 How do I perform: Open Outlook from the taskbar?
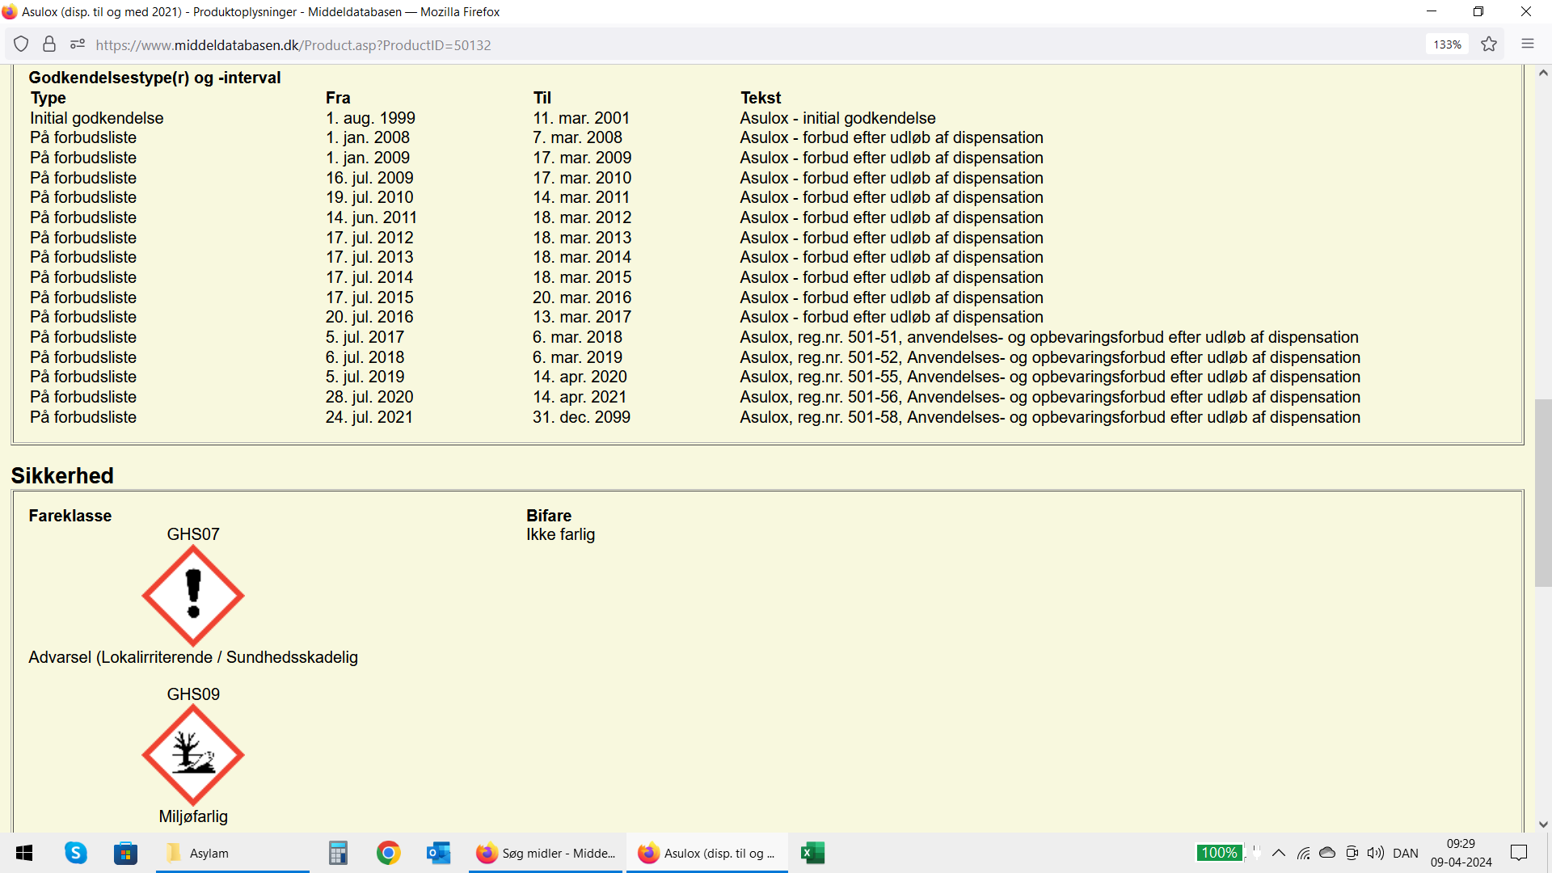coord(438,853)
